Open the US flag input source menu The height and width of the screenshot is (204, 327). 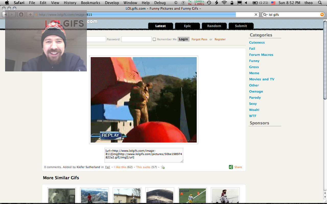(273, 3)
